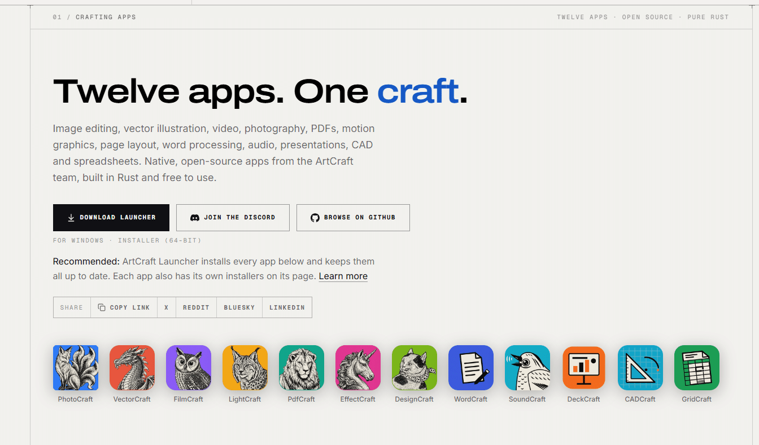Select the VectorCraft dragon icon
Image resolution: width=759 pixels, height=445 pixels.
(x=132, y=368)
